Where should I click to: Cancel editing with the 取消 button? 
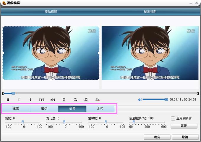click(185, 137)
